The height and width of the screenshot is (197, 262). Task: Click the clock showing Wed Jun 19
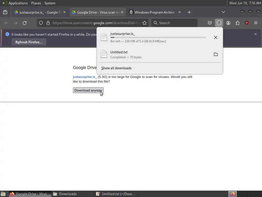(x=245, y=3)
